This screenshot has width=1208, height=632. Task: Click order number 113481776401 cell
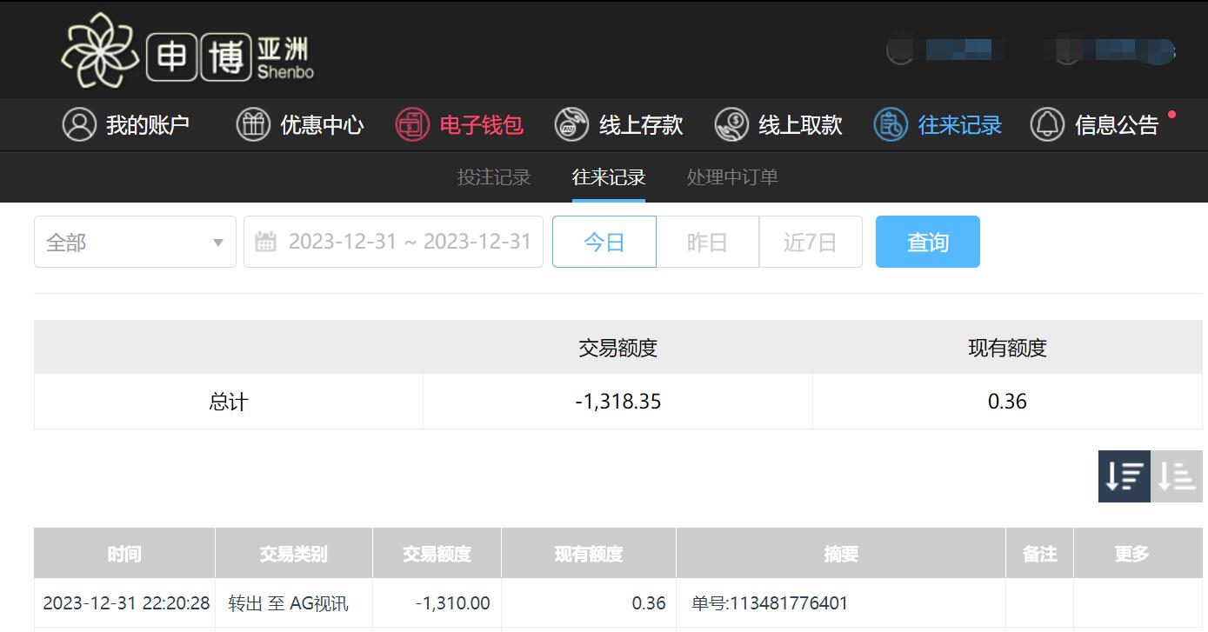click(x=841, y=603)
